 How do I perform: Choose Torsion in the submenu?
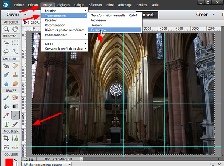115,25
